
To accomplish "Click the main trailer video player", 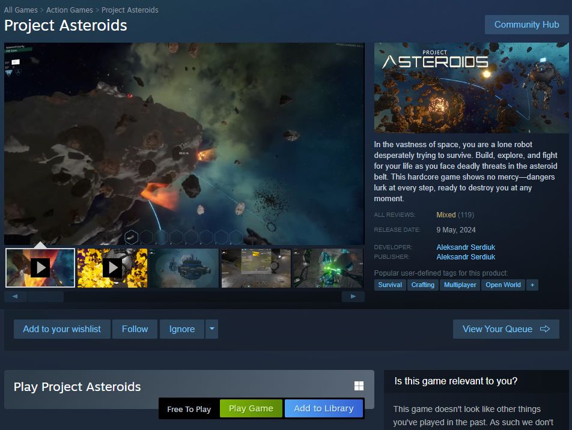I will (184, 144).
